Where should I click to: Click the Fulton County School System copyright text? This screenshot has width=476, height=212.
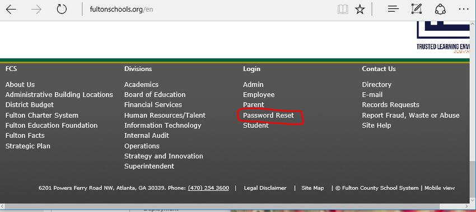point(377,188)
